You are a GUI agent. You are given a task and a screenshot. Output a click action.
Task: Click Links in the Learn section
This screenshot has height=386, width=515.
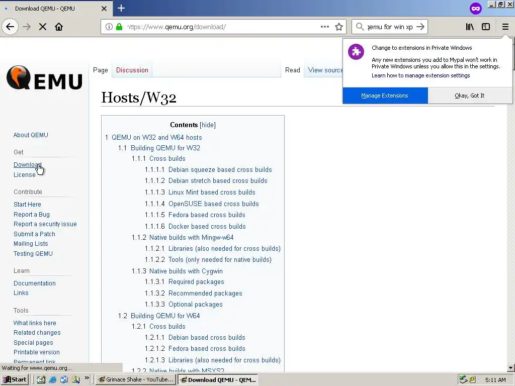pos(21,293)
